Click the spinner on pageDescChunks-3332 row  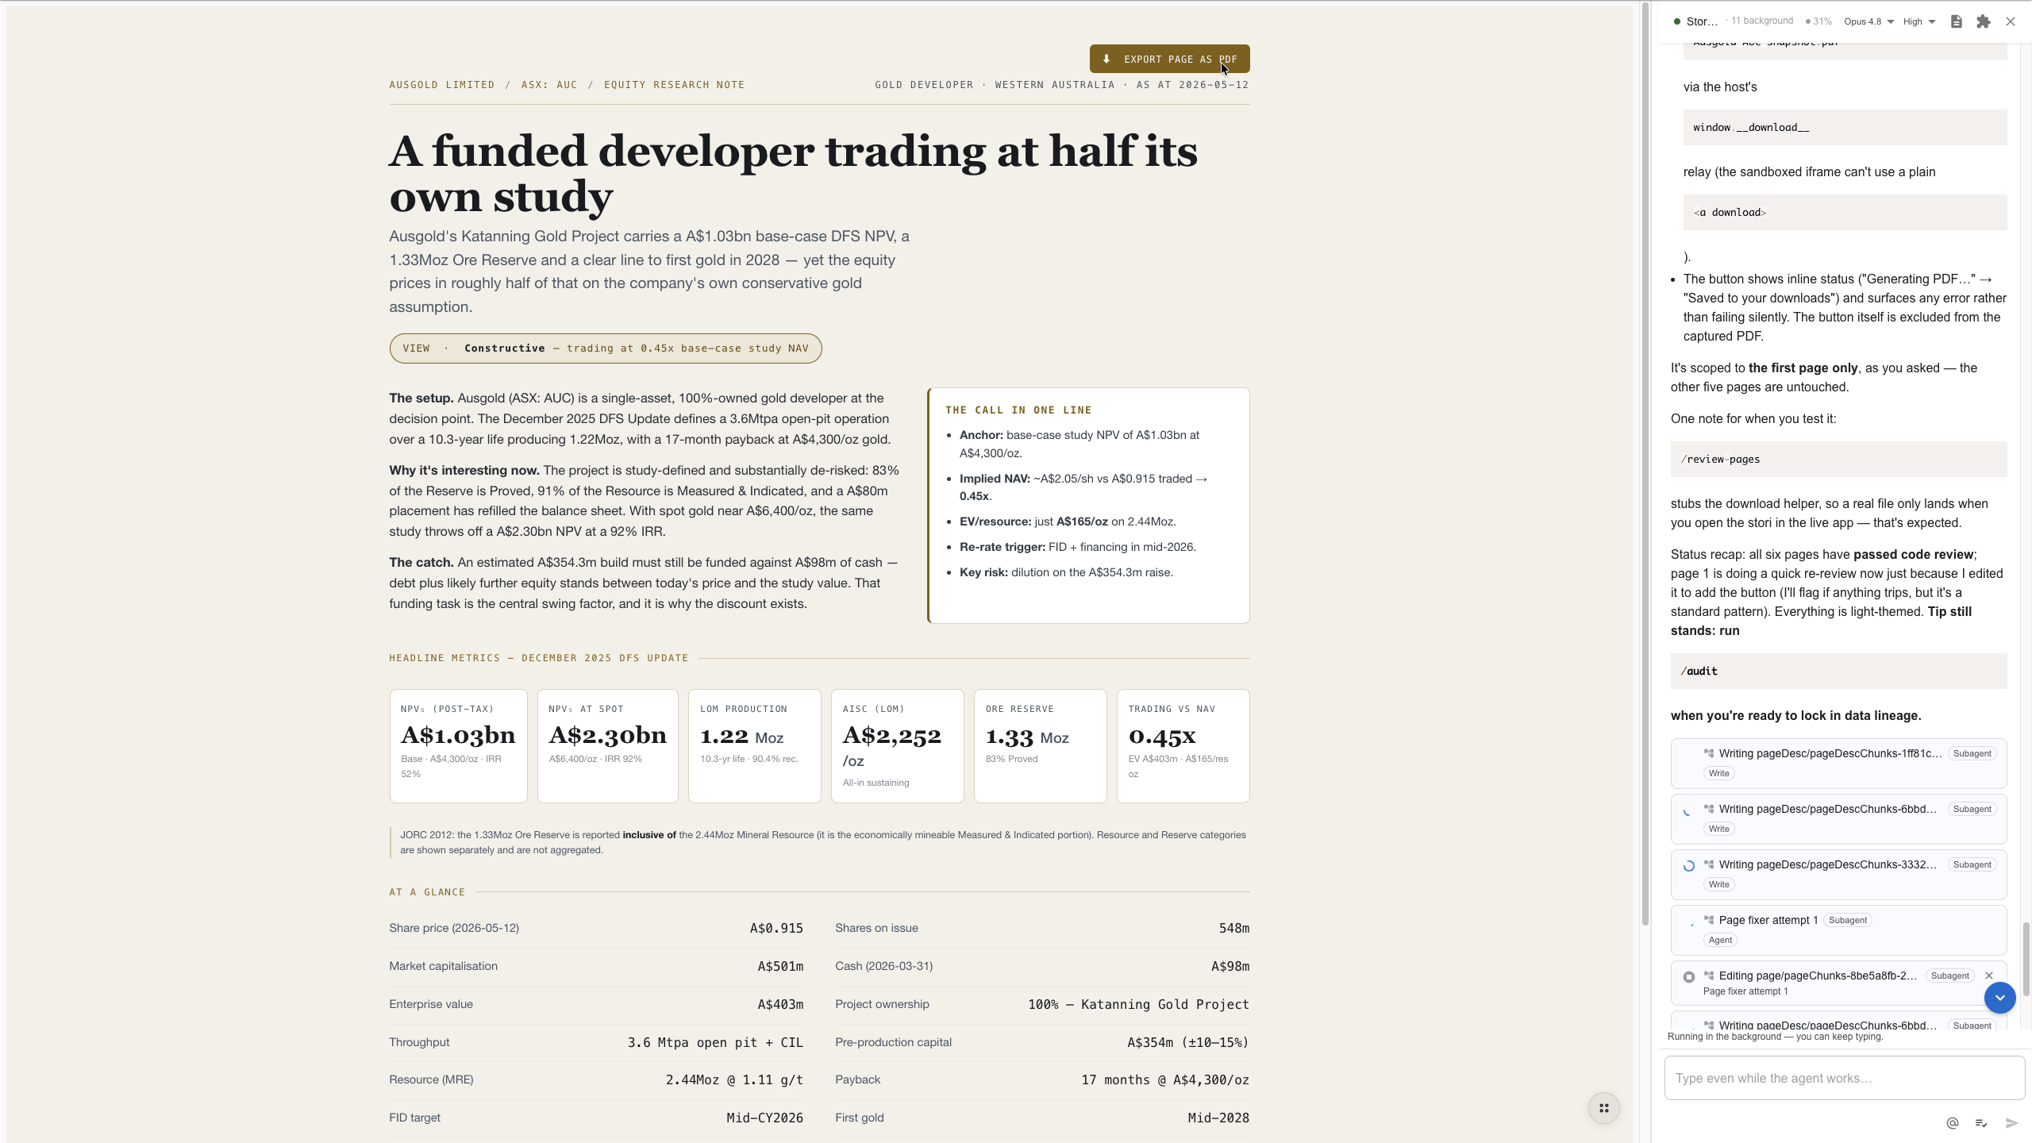click(1689, 866)
